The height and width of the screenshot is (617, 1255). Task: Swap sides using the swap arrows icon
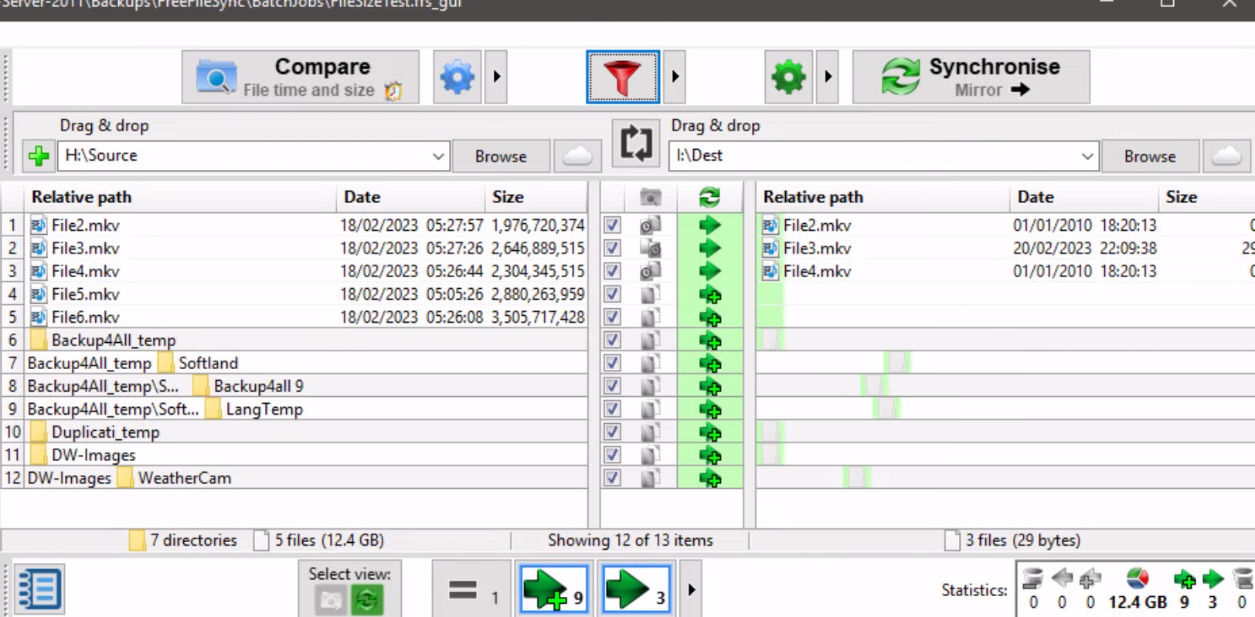(636, 144)
